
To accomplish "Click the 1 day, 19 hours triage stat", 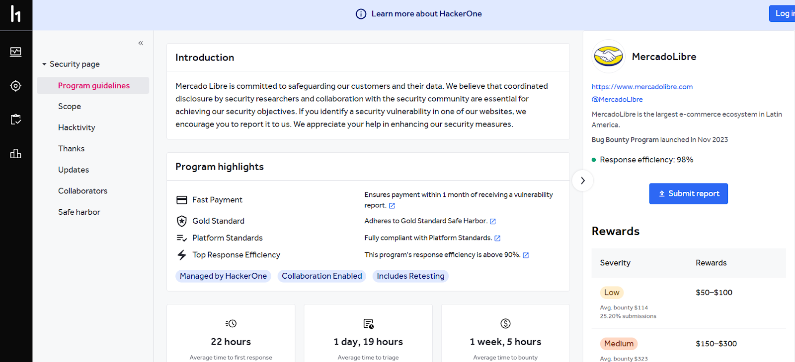I will pos(368,342).
